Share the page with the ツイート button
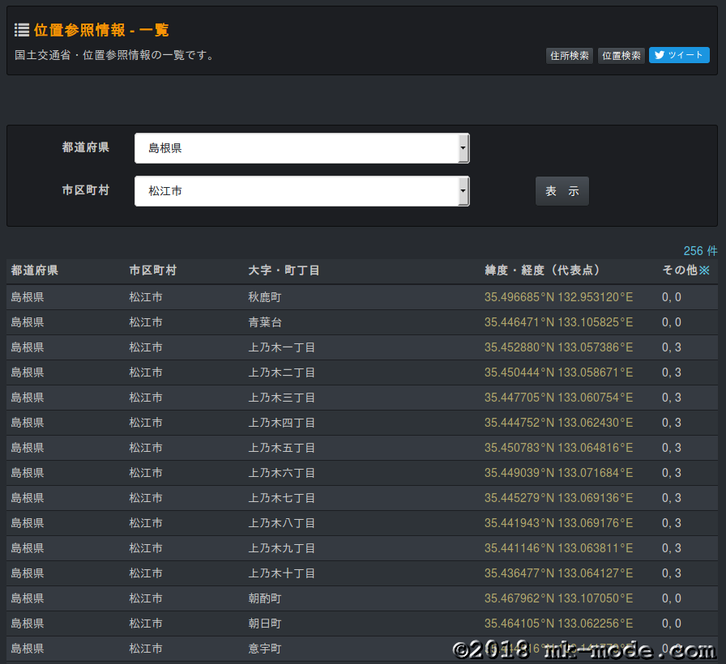The image size is (726, 664). (x=679, y=55)
